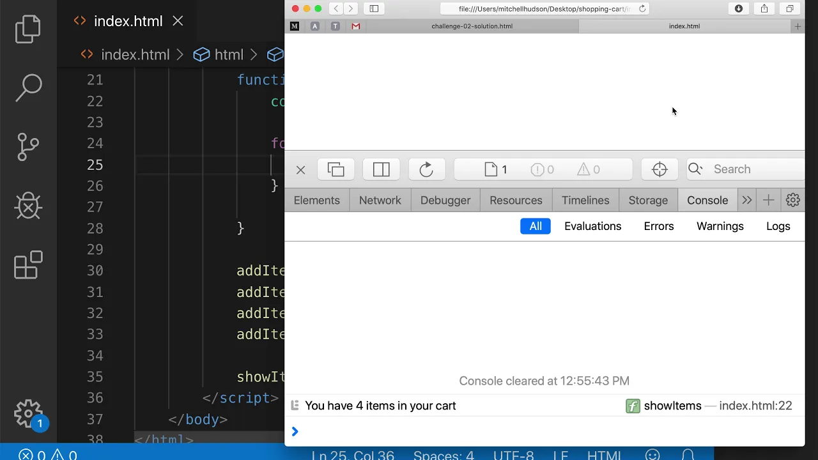818x460 pixels.
Task: Change indentation via Spaces: 4
Action: pyautogui.click(x=444, y=455)
